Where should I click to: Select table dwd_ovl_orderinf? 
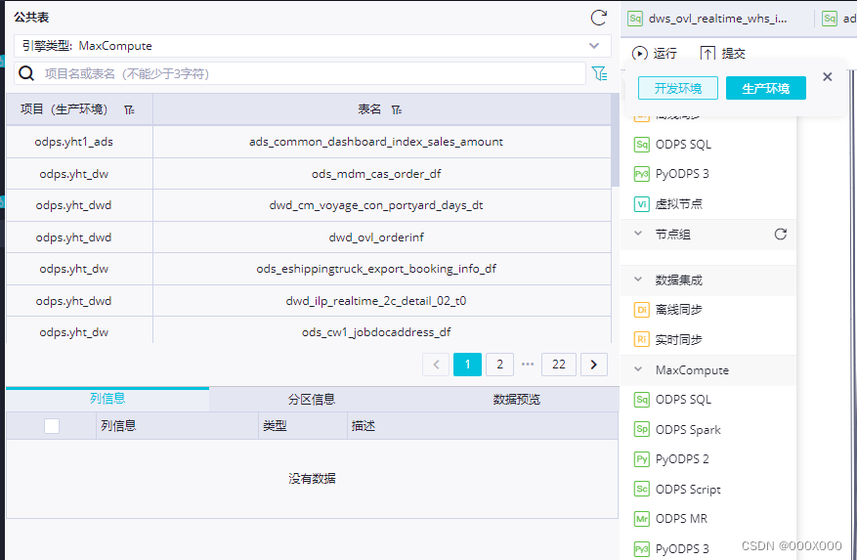tap(376, 237)
